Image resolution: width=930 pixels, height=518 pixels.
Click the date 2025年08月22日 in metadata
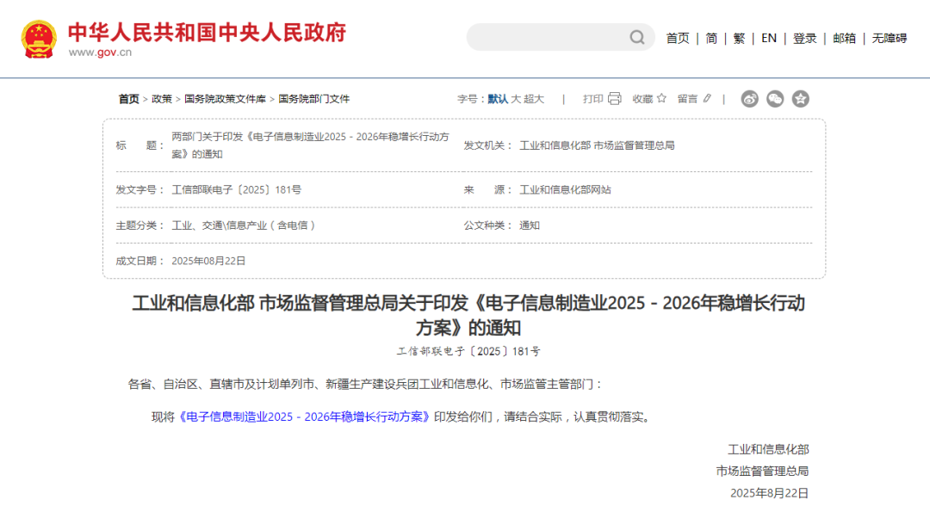point(208,261)
